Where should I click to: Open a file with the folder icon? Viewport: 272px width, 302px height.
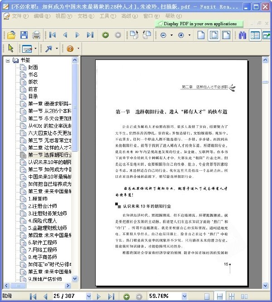click(11, 35)
